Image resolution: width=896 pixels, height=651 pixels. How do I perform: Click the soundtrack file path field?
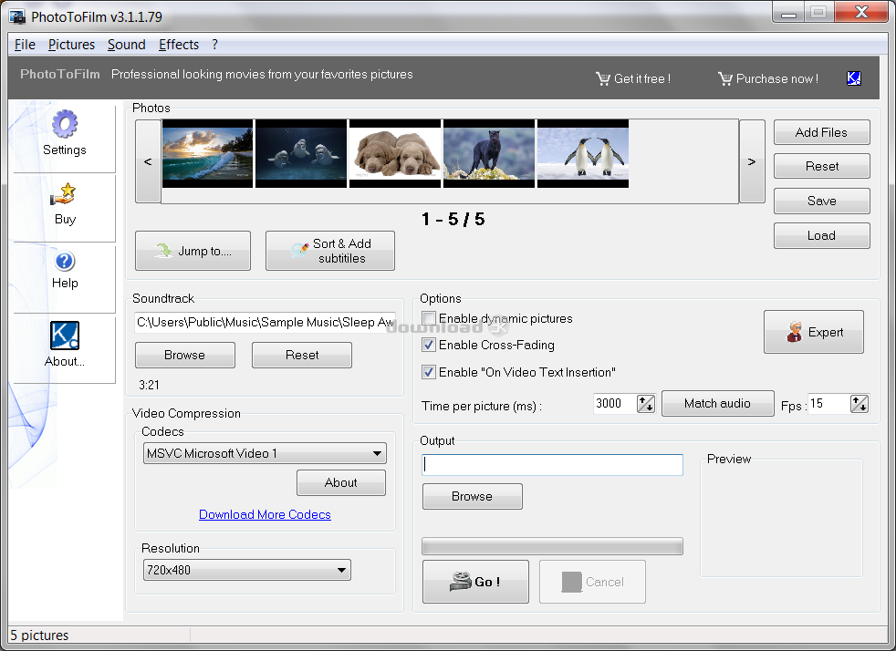click(x=266, y=323)
